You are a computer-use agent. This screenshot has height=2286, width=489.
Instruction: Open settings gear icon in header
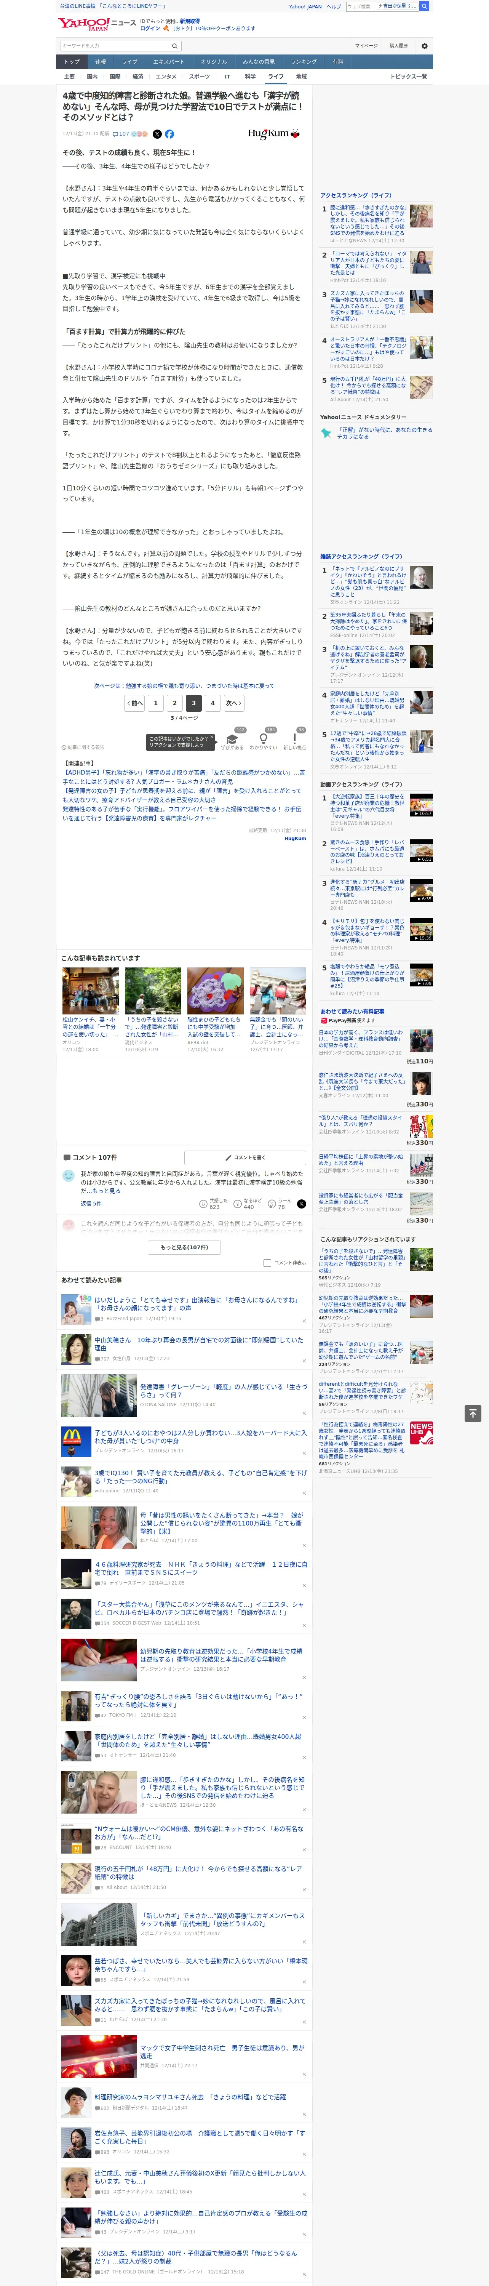pos(424,46)
